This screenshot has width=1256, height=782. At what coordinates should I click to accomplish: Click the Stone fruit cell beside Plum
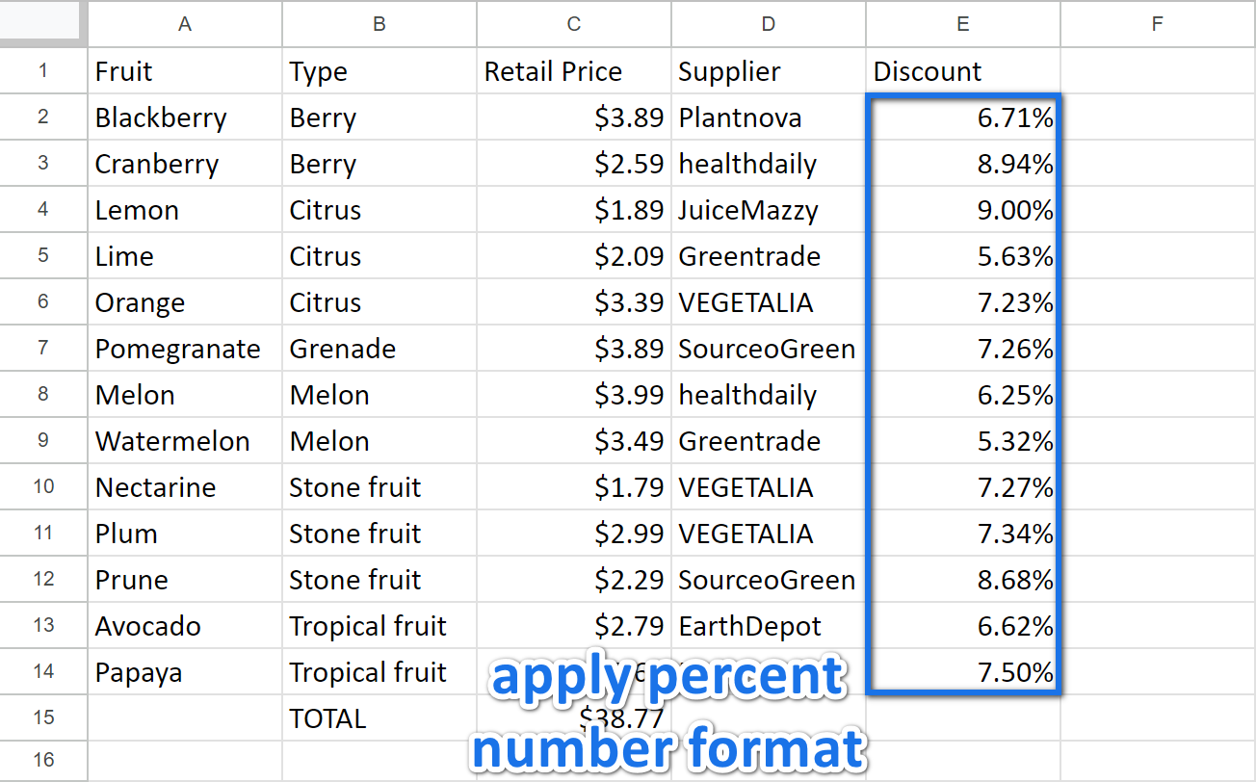(x=379, y=534)
